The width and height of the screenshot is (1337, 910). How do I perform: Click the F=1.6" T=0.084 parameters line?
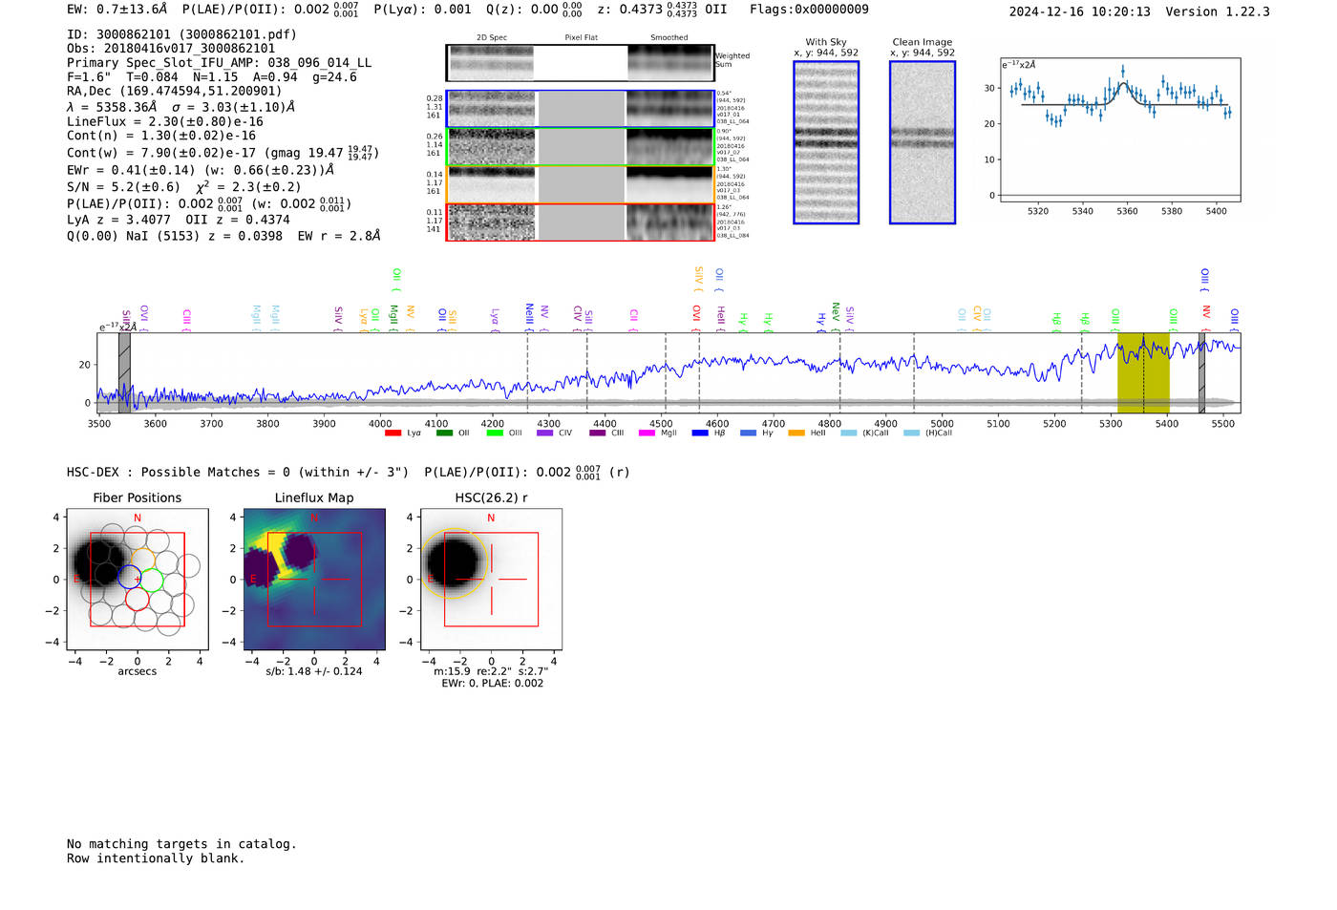tap(212, 77)
